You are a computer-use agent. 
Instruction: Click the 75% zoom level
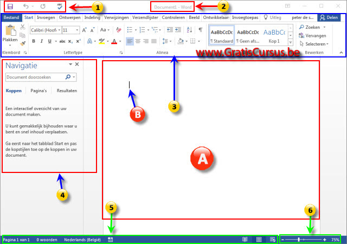[x=335, y=240]
